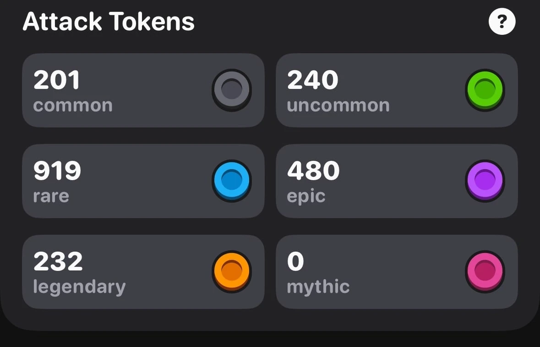Tap the pink mythic token icon
This screenshot has height=347, width=540.
coord(485,271)
